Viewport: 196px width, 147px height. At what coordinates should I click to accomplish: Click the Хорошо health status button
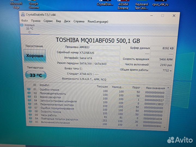tap(35, 56)
